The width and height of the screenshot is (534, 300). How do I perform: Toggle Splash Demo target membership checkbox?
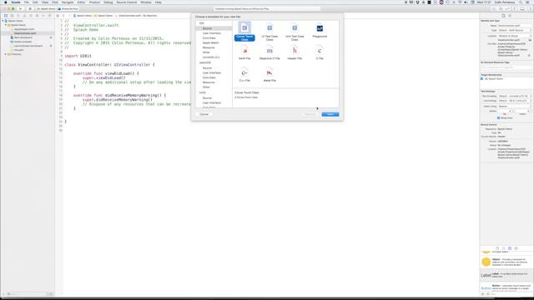click(x=482, y=78)
